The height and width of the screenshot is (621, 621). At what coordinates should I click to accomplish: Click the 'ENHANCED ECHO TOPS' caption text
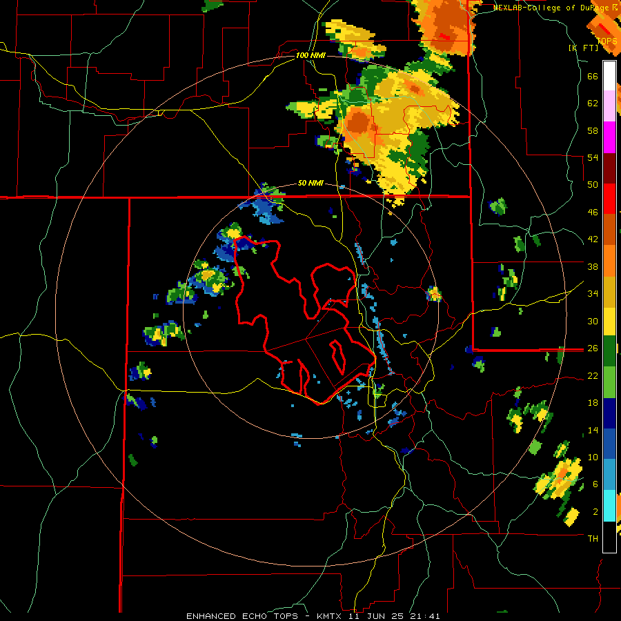[x=241, y=616]
